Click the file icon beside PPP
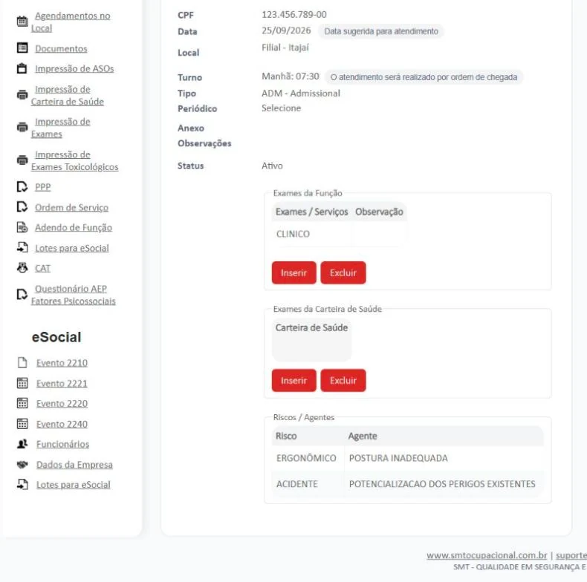This screenshot has width=587, height=582. [22, 186]
